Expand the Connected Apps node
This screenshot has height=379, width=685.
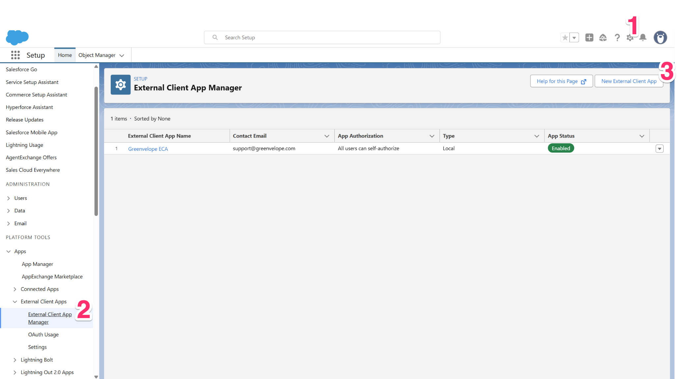point(15,289)
